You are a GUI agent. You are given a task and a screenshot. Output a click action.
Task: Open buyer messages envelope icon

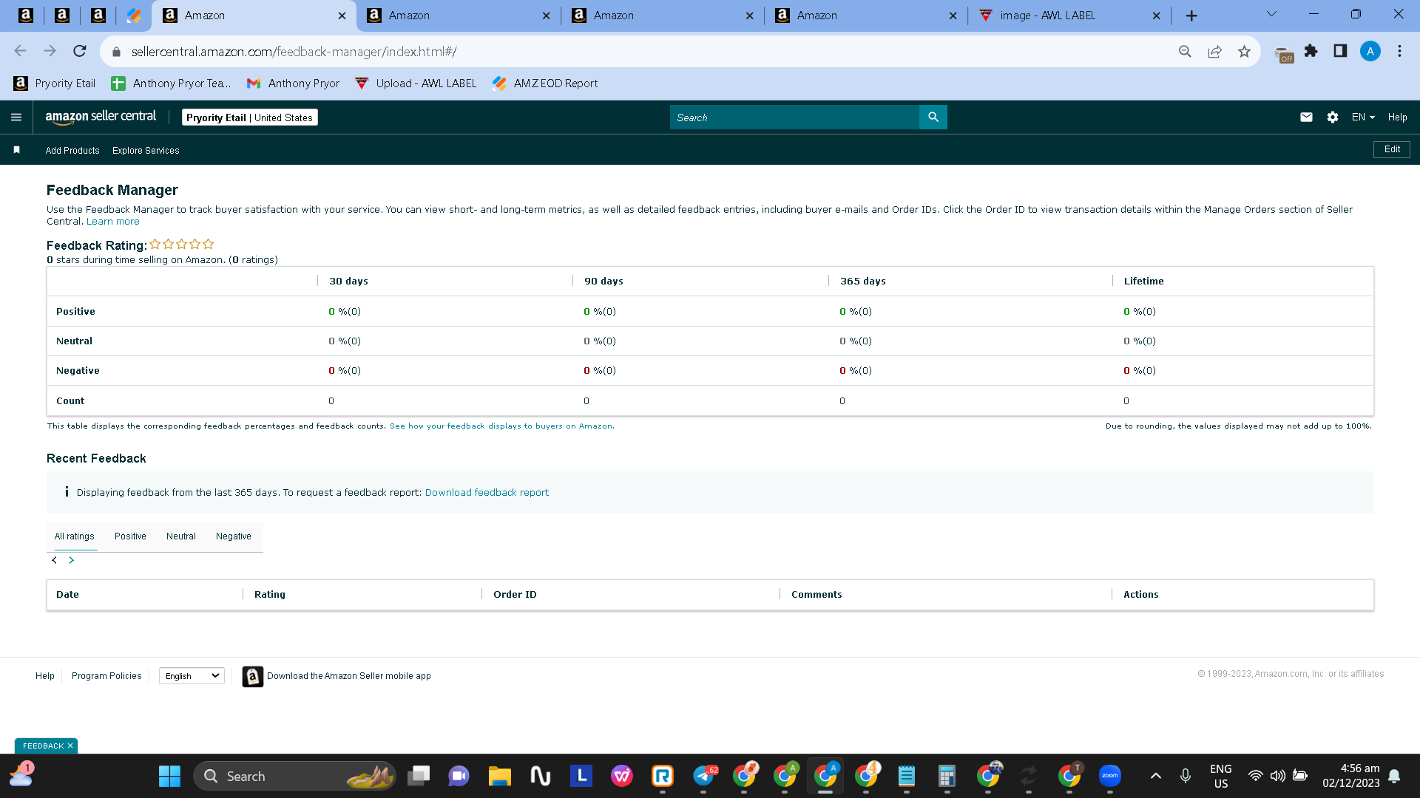point(1307,117)
